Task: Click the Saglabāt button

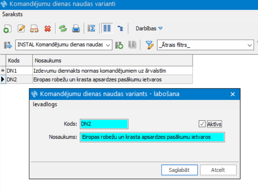Action: point(179,170)
